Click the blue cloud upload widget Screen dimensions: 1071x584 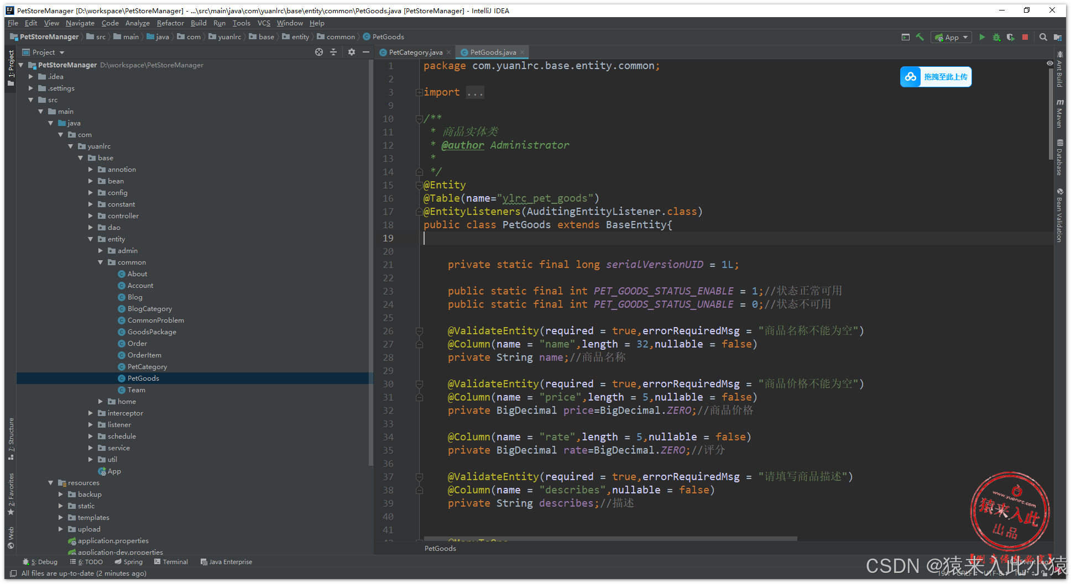(936, 77)
